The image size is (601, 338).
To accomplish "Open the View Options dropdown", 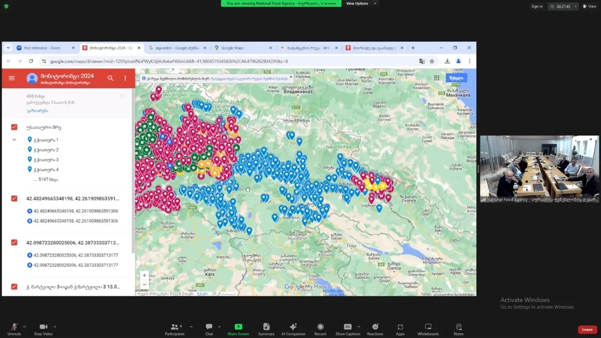I will click(360, 3).
